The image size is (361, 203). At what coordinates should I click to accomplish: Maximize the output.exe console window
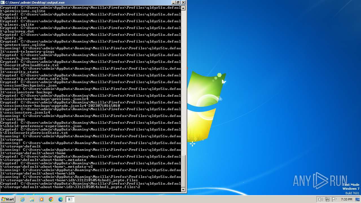point(178,2)
